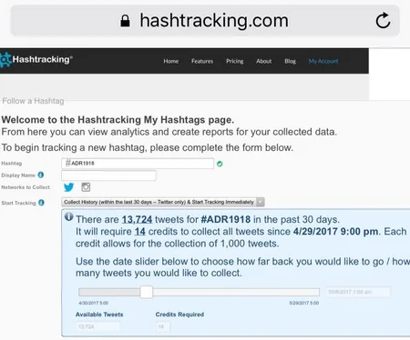The width and height of the screenshot is (410, 340).
Task: Click the Display Name info icon
Action: [x=41, y=175]
